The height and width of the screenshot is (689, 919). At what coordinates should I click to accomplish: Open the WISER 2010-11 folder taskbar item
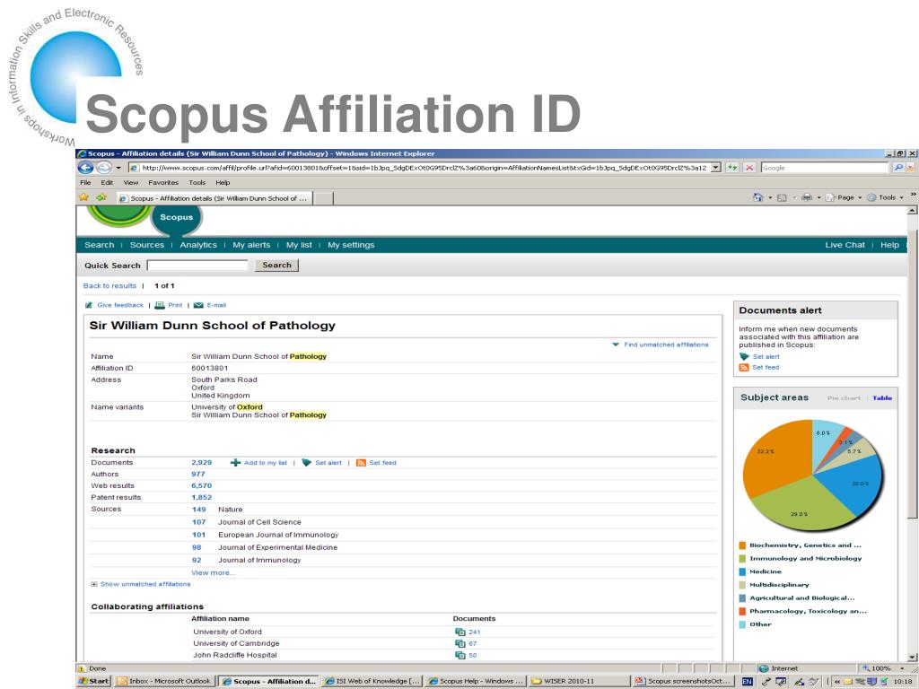tap(578, 682)
